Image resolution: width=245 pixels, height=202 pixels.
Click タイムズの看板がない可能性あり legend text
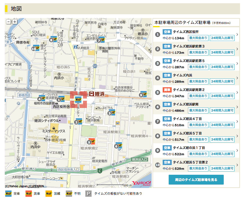tap(118, 193)
